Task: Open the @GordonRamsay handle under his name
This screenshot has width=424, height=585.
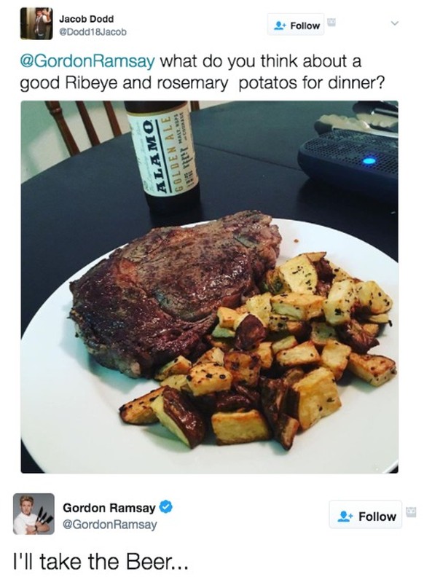Action: click(110, 525)
